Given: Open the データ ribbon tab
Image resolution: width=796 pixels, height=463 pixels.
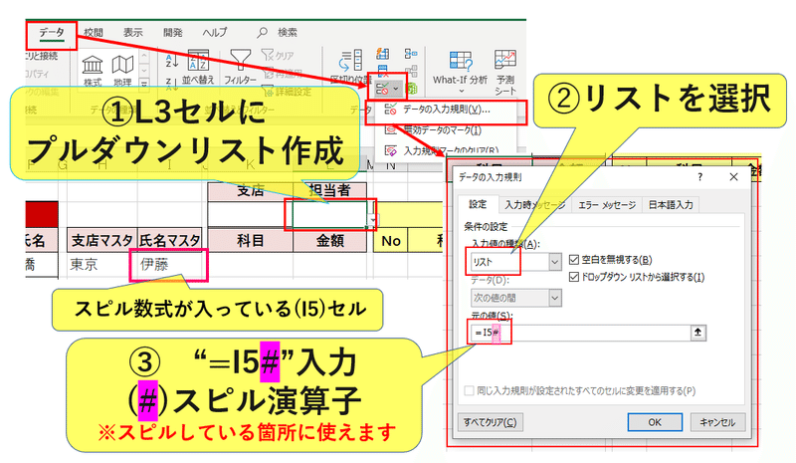Looking at the screenshot, I should [x=52, y=33].
